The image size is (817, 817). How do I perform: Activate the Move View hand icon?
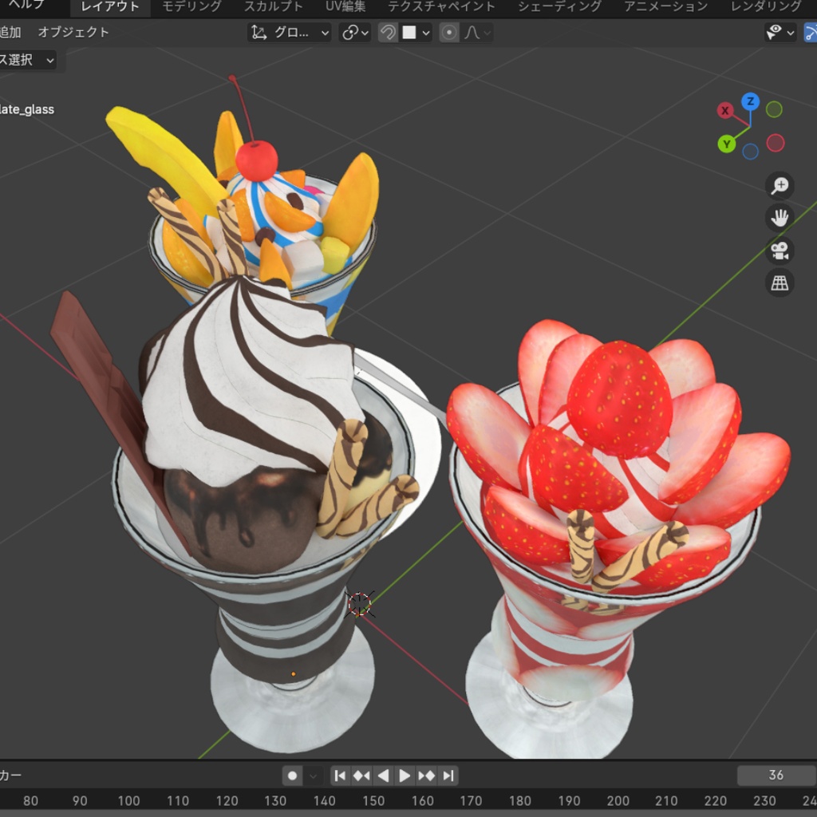coord(780,218)
